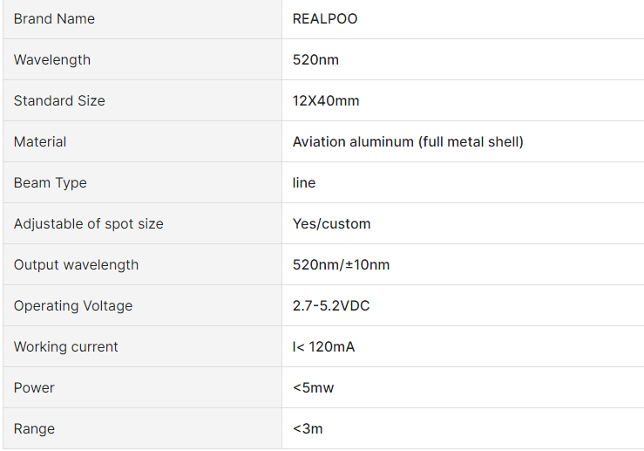
Task: Select the line beam type value
Action: [x=304, y=183]
